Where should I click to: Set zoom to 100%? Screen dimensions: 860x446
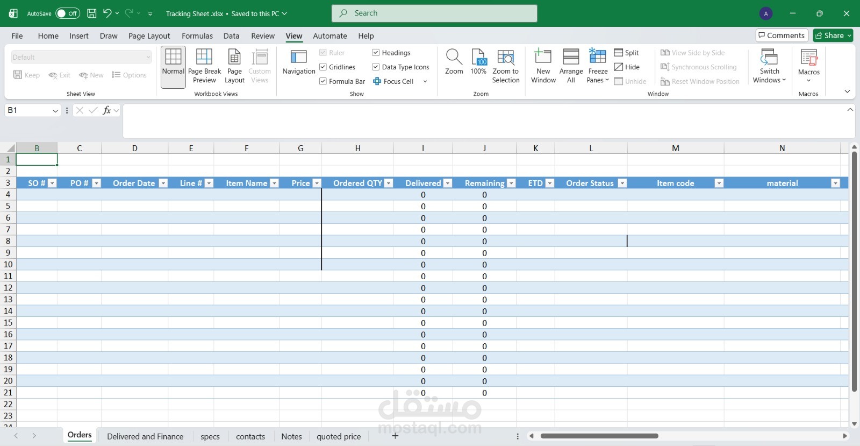(x=478, y=63)
